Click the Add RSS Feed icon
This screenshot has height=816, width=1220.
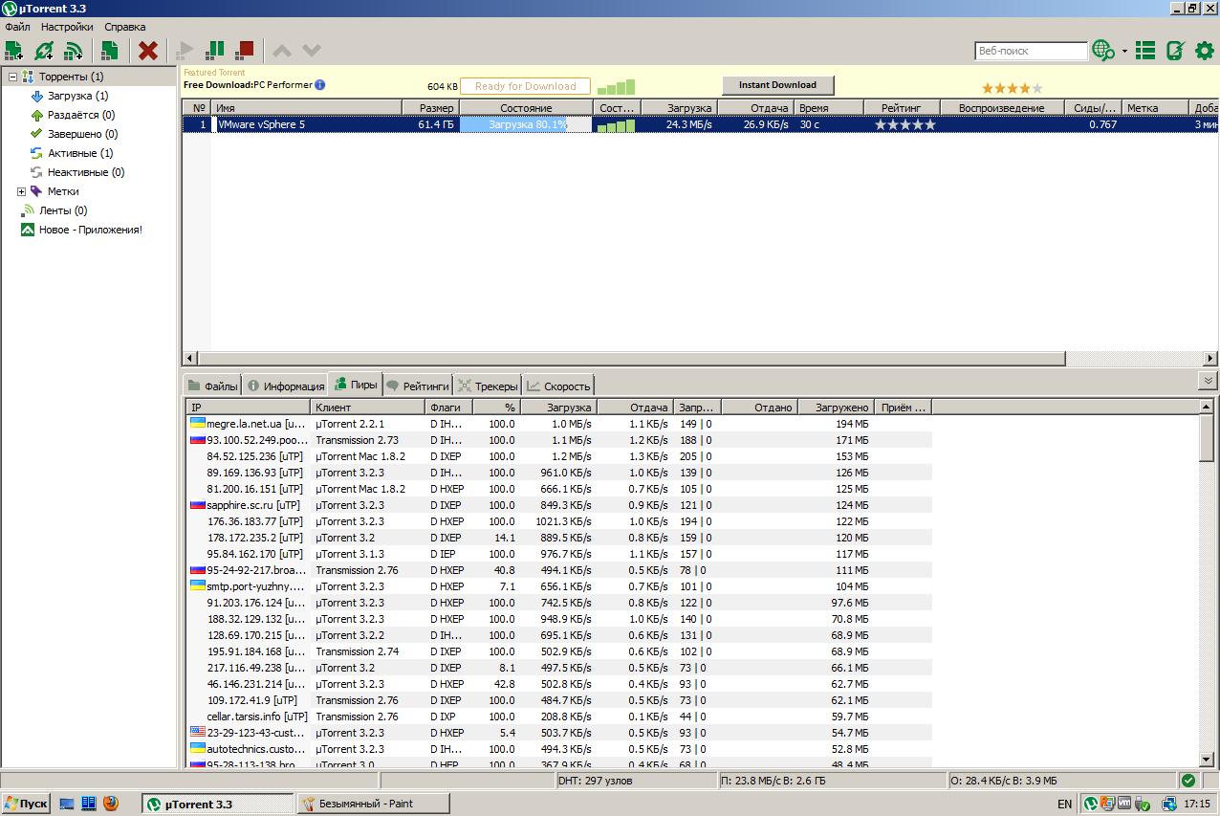(x=74, y=51)
